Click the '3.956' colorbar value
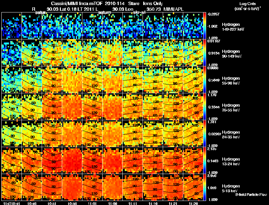This screenshot has height=205, width=269. point(212,176)
